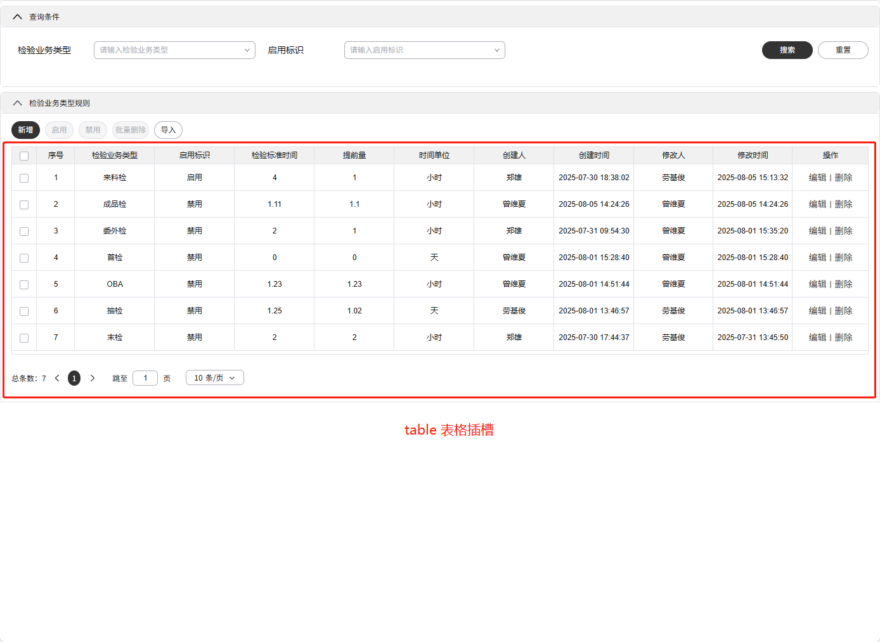Collapse the 查询条件 section chevron

[17, 17]
